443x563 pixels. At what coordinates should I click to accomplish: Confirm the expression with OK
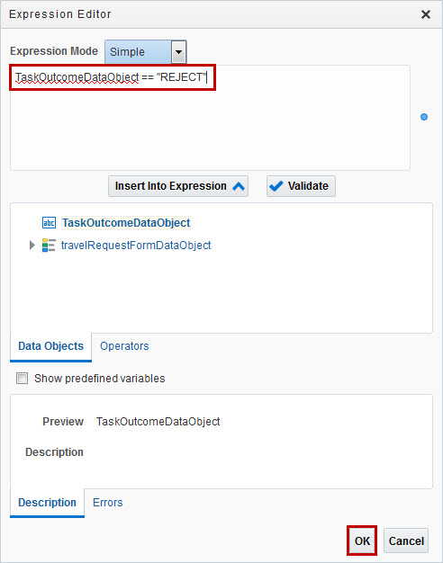[x=362, y=541]
